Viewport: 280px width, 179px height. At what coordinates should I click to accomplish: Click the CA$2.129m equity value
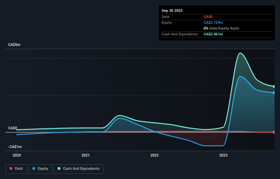[x=213, y=22]
